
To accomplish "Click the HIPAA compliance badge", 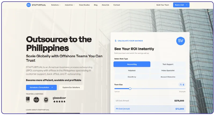I will 36,100.
